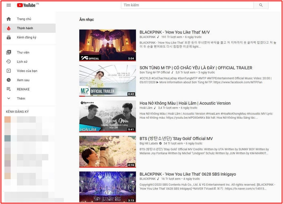Open Sơn Tùng M-TP Official channel link
283x204 pixels.
[155, 72]
